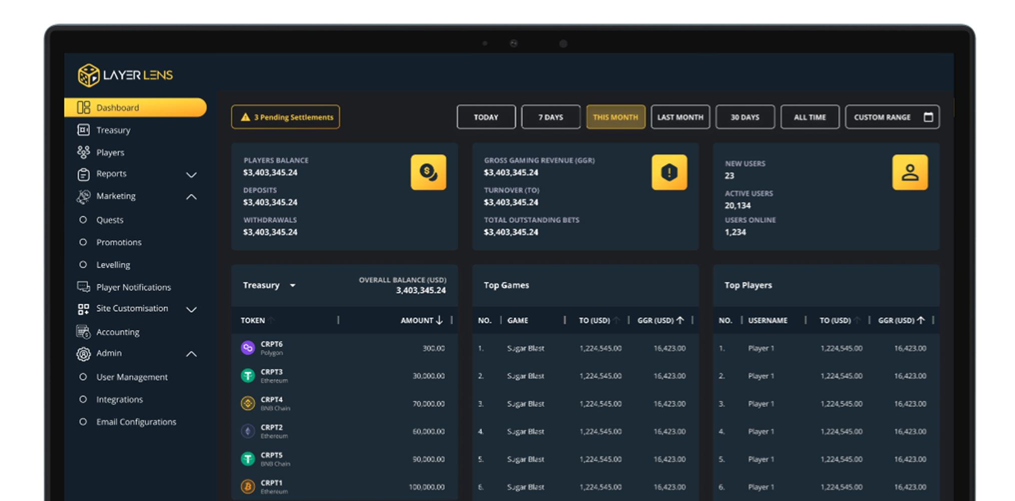This screenshot has width=1015, height=501.
Task: Open the CRPT6 Polygon token row
Action: pos(272,348)
